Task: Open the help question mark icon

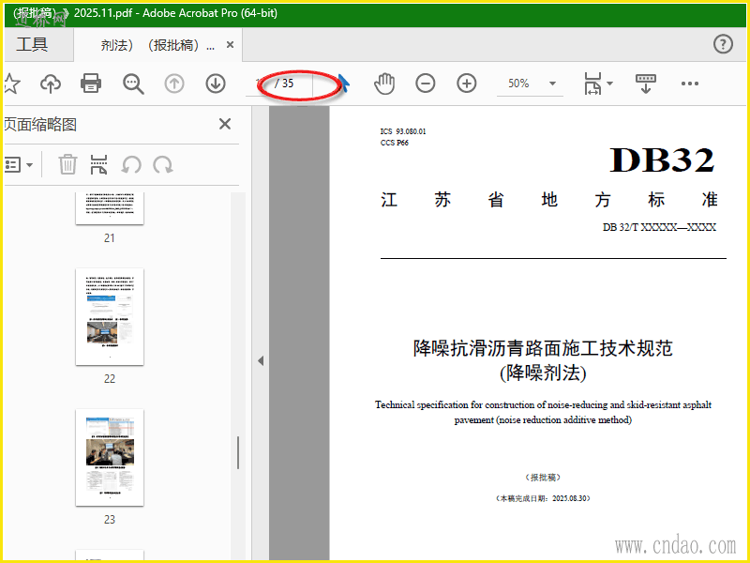Action: click(723, 44)
